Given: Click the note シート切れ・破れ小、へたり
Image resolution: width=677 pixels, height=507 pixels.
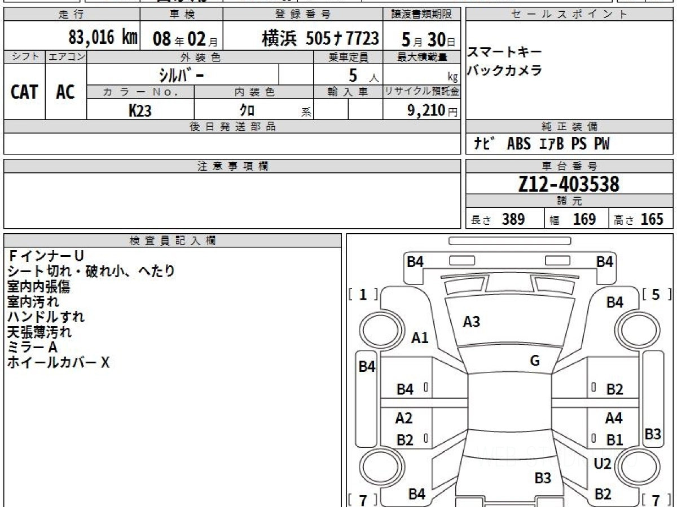Looking at the screenshot, I should [91, 272].
